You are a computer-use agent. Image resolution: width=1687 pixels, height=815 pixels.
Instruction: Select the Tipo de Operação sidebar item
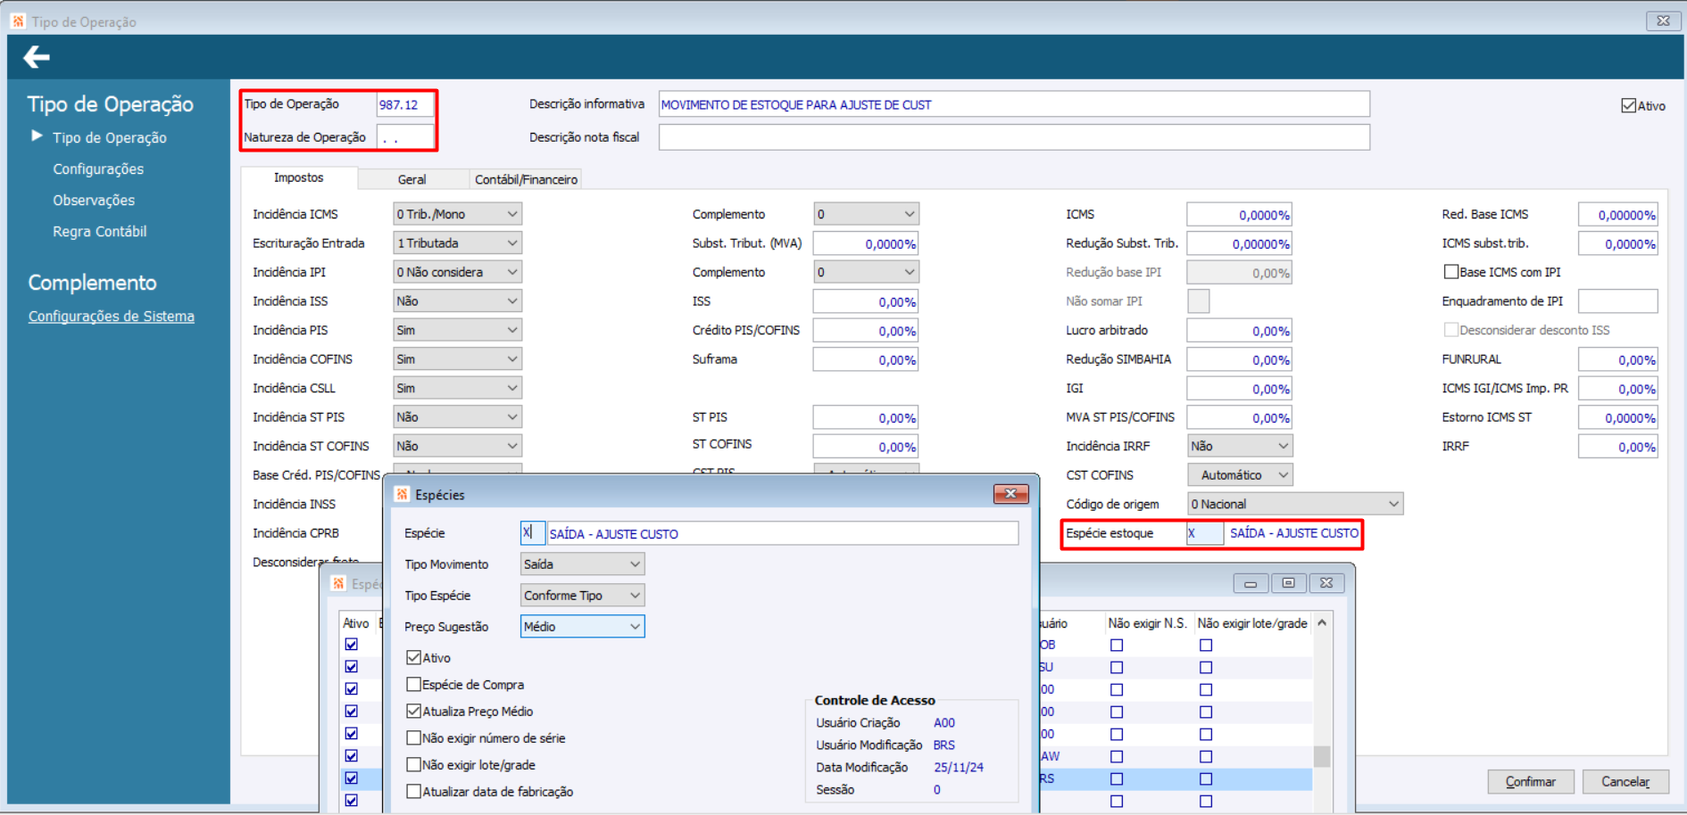(110, 138)
